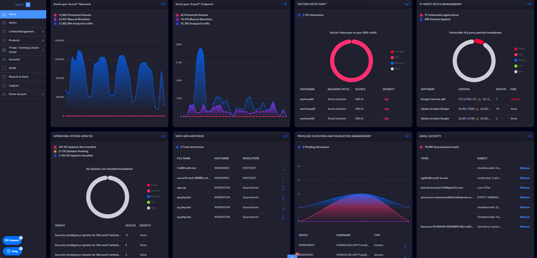Click the workann02 hostname cell
The image size is (537, 258).
click(307, 119)
